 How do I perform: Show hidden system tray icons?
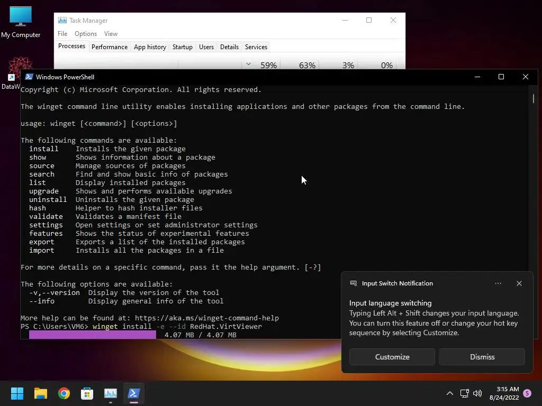450,393
